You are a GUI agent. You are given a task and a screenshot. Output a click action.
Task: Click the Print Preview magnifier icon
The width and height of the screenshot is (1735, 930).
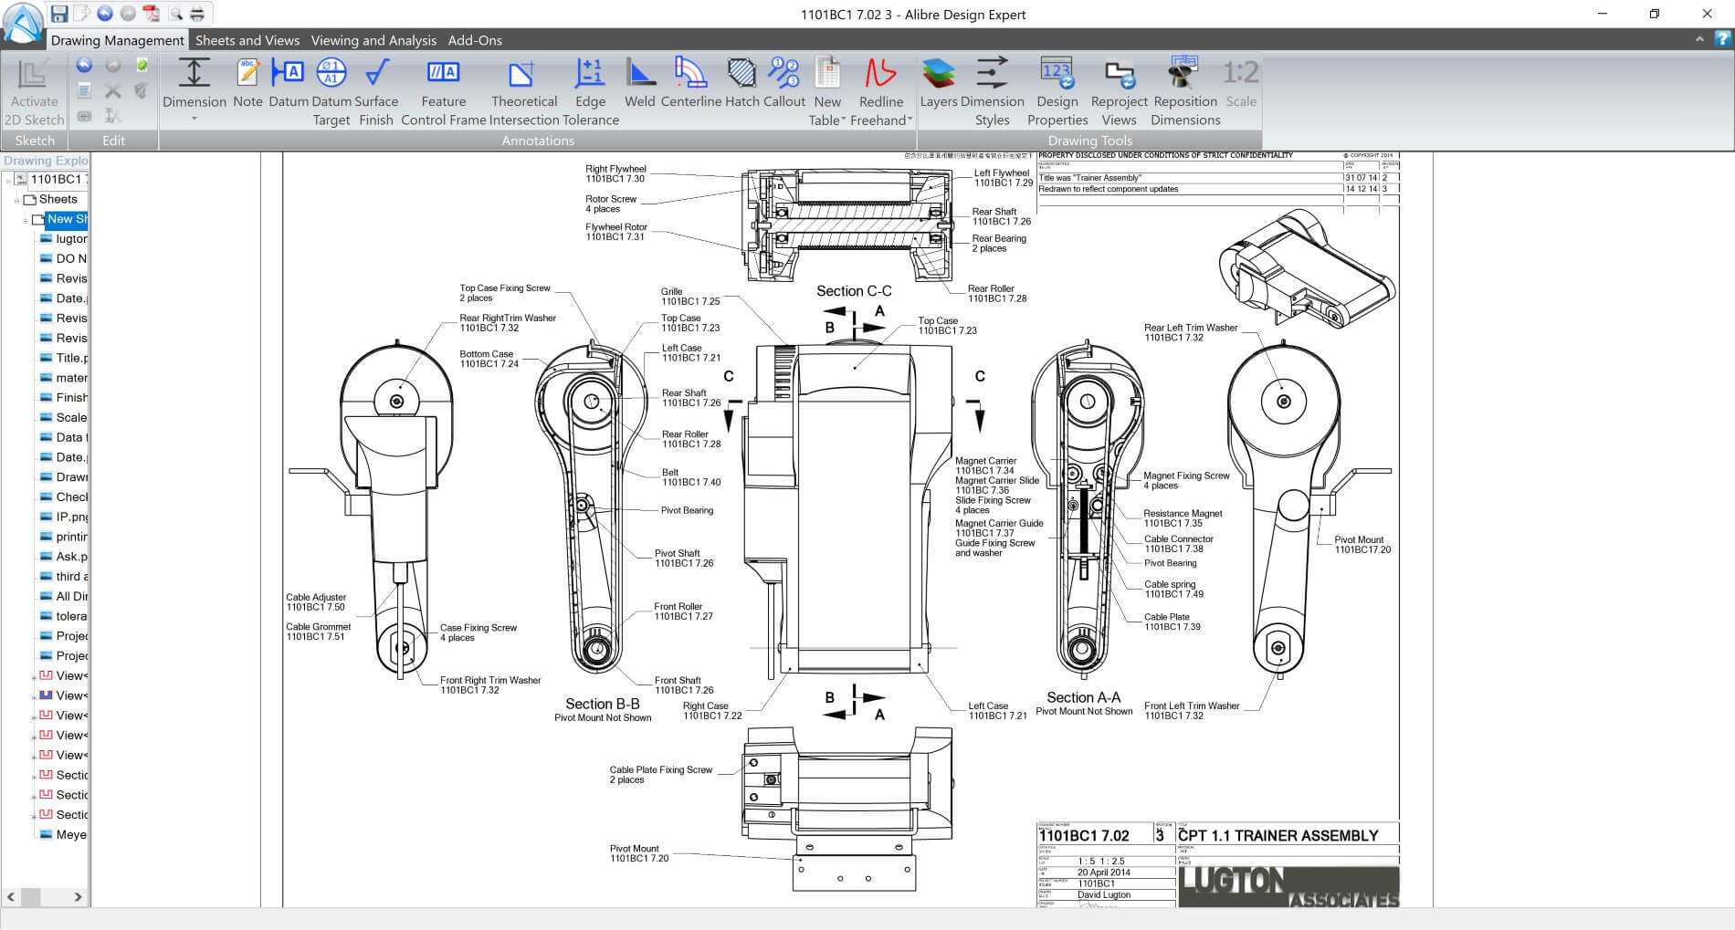(174, 13)
